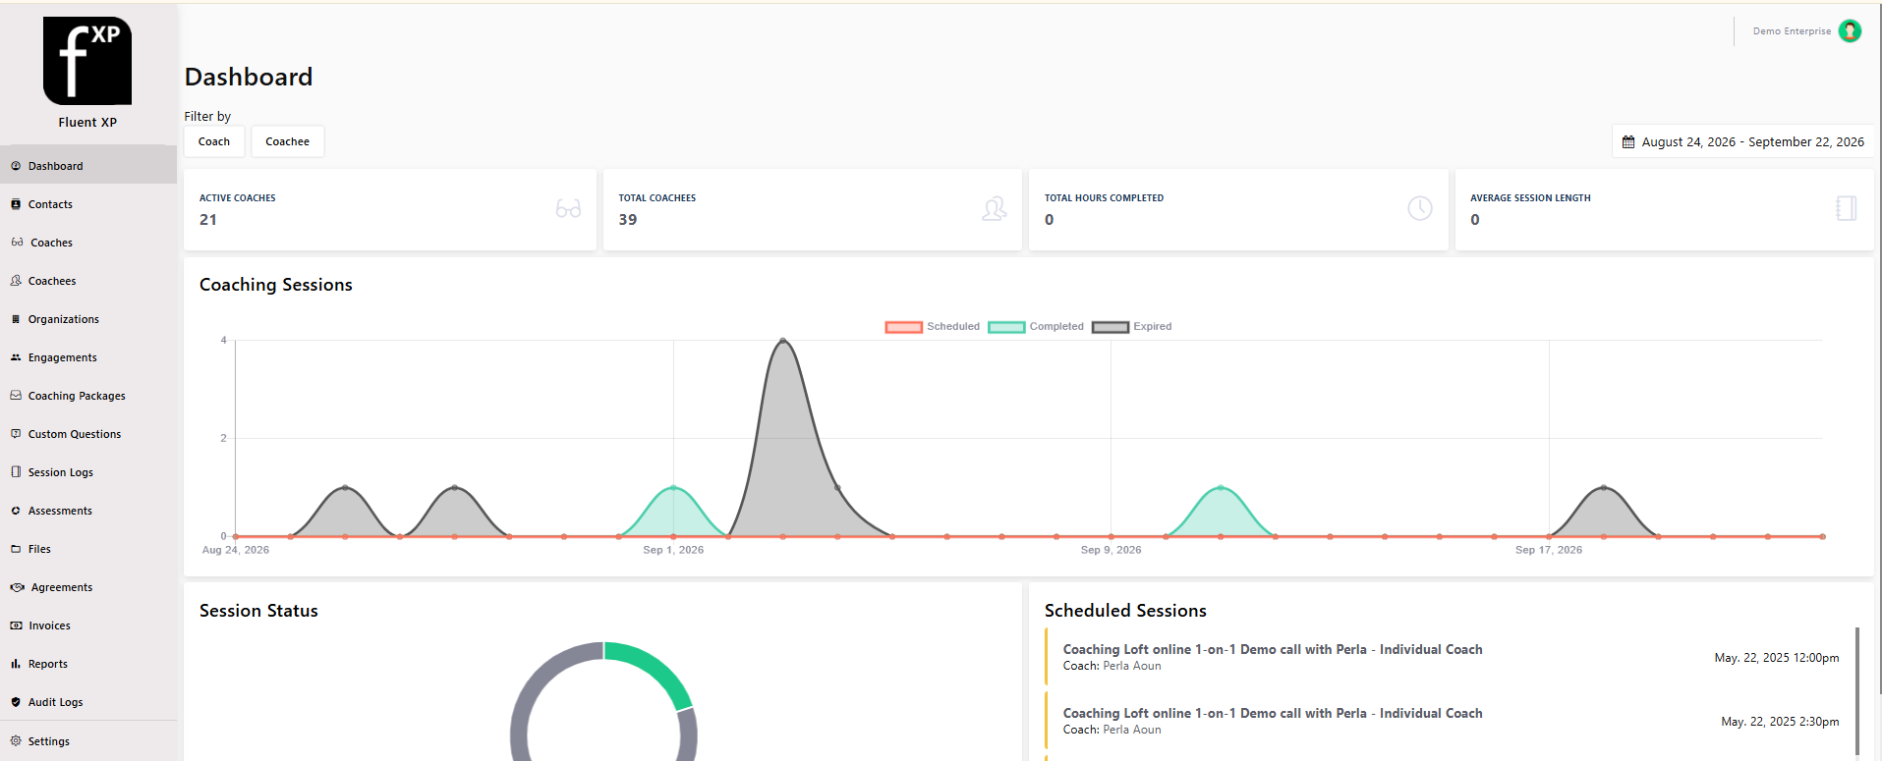Viewport: 1882px width, 761px height.
Task: Click the chart peak point at value 4
Action: click(783, 341)
